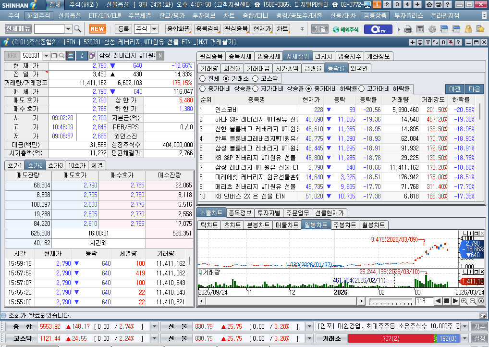
Task: Click the Z icon button in the stock header
Action: pyautogui.click(x=82, y=56)
